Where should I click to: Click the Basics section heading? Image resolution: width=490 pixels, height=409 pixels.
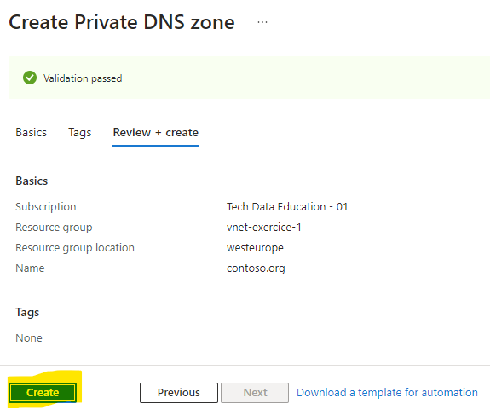tap(32, 181)
